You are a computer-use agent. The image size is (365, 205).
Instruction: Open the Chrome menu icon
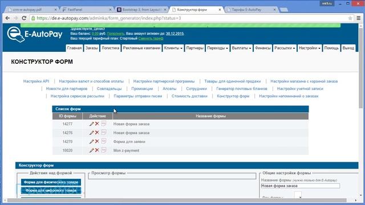pos(359,18)
